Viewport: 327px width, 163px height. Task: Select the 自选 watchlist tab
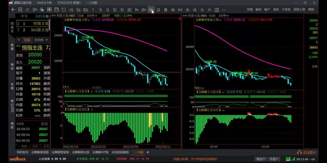tap(27, 40)
